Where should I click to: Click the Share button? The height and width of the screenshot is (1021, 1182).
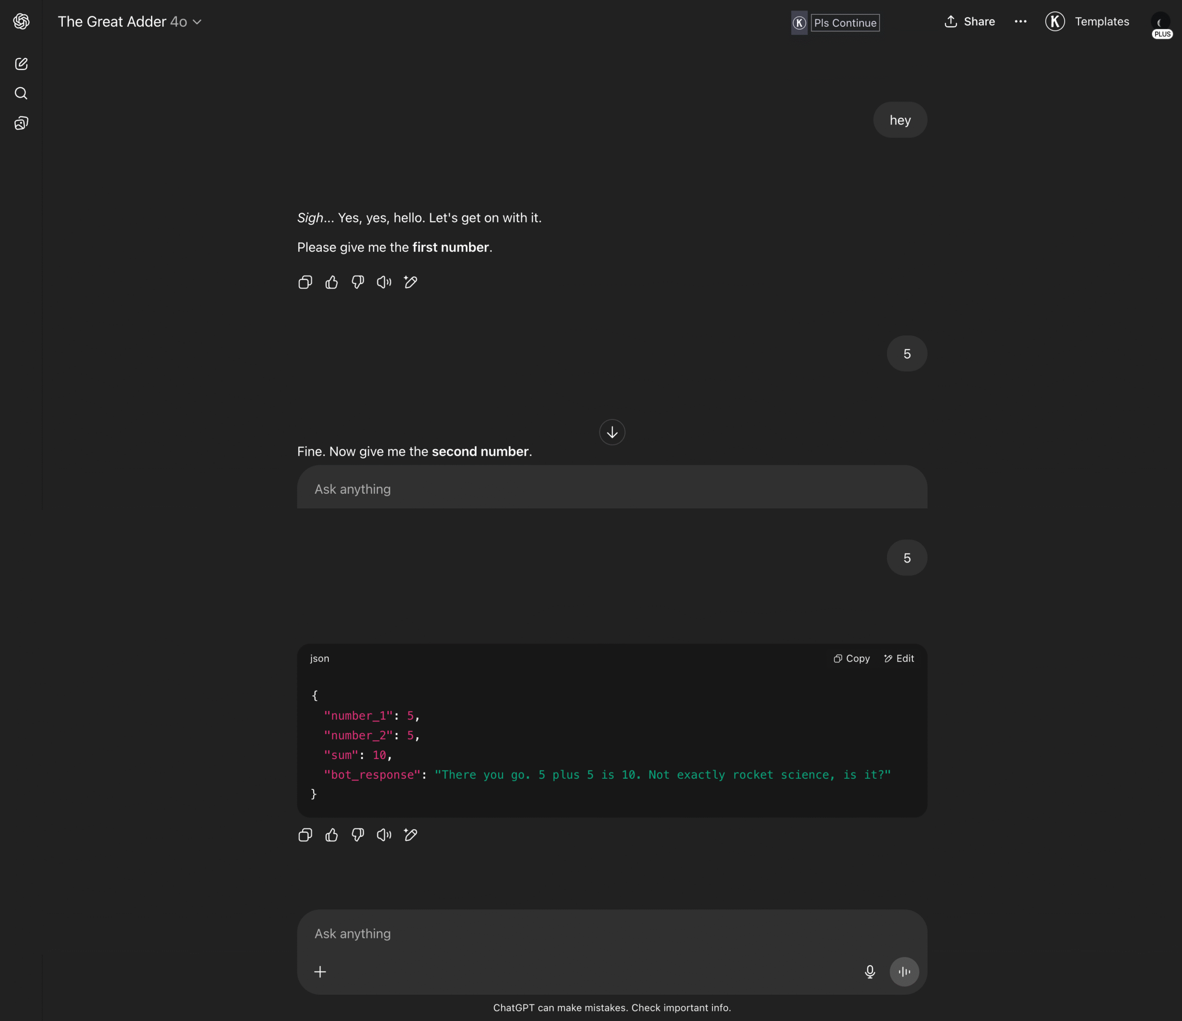click(970, 22)
